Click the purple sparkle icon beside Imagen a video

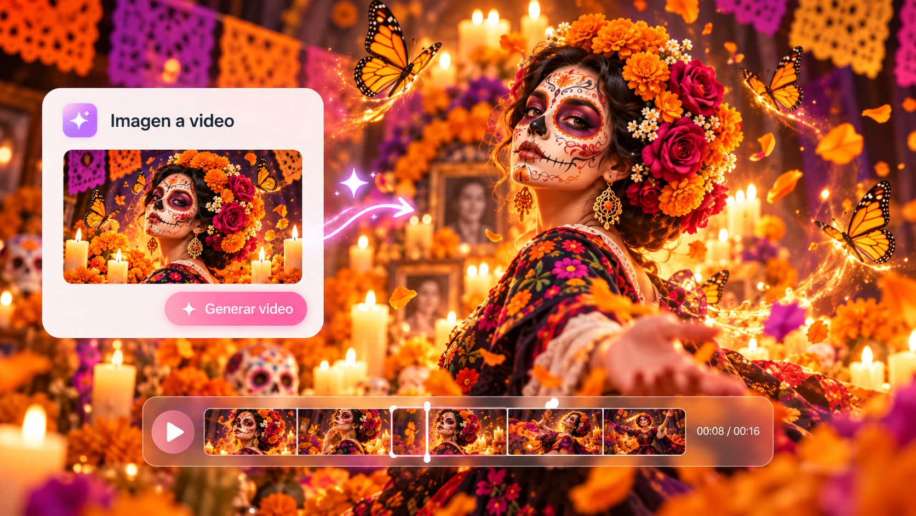point(80,120)
